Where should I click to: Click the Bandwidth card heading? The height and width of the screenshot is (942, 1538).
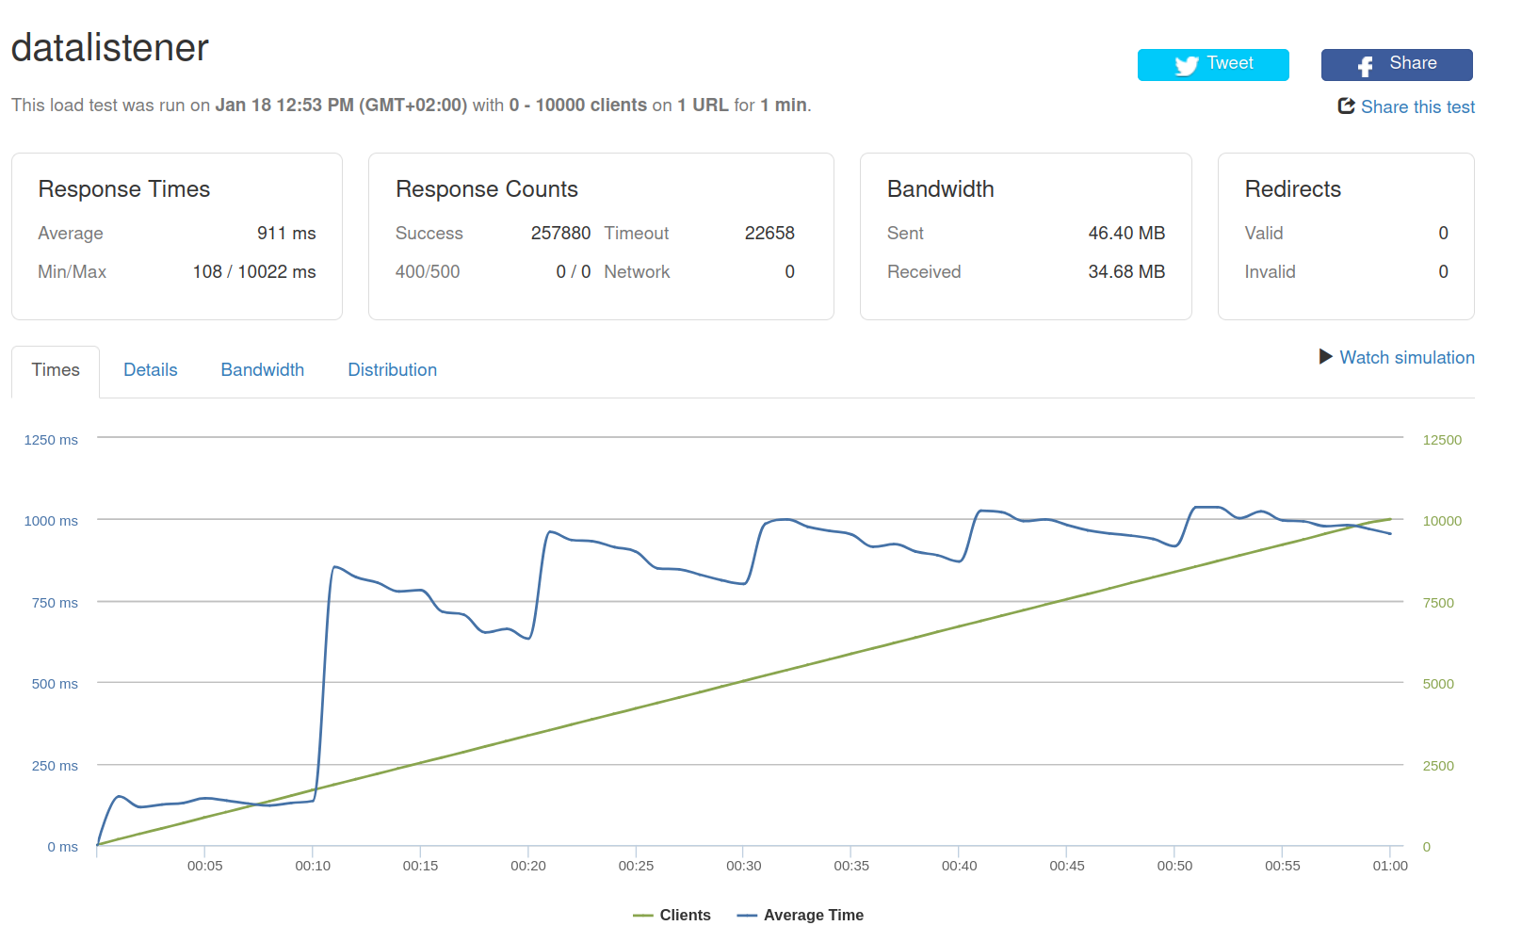[x=941, y=189]
